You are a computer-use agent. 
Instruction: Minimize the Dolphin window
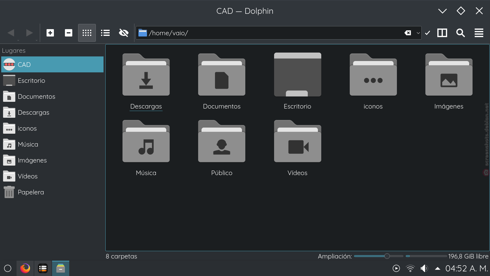click(x=443, y=11)
